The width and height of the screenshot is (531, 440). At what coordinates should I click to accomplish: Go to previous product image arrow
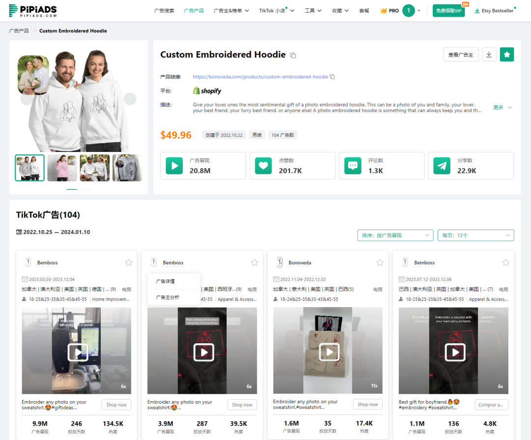click(27, 99)
